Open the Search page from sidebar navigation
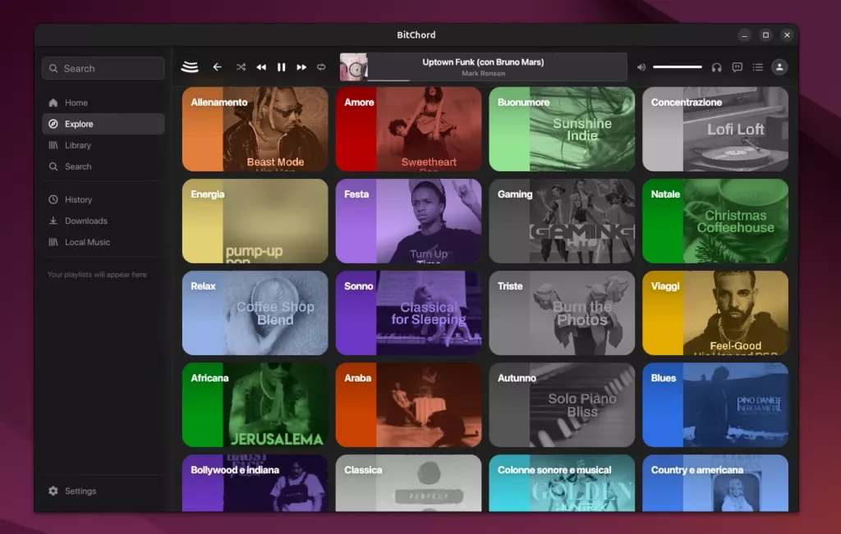841x534 pixels. [x=103, y=167]
